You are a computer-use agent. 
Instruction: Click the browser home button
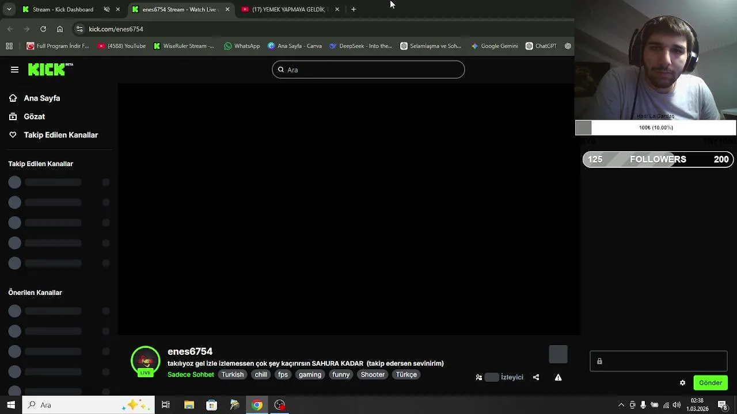(x=60, y=29)
